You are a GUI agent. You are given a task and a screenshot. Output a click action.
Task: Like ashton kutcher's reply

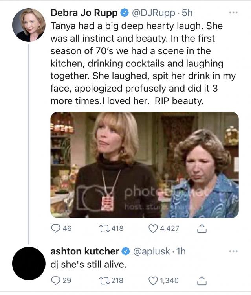pyautogui.click(x=154, y=280)
